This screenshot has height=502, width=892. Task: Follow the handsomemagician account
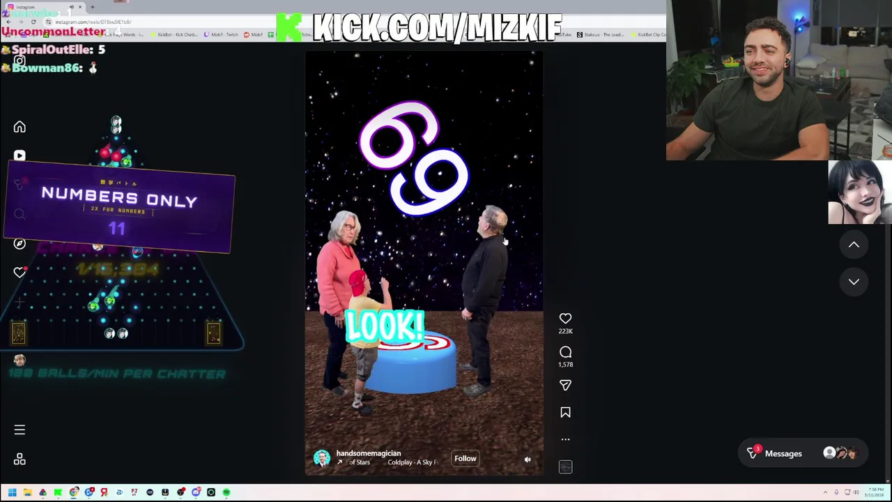point(465,458)
